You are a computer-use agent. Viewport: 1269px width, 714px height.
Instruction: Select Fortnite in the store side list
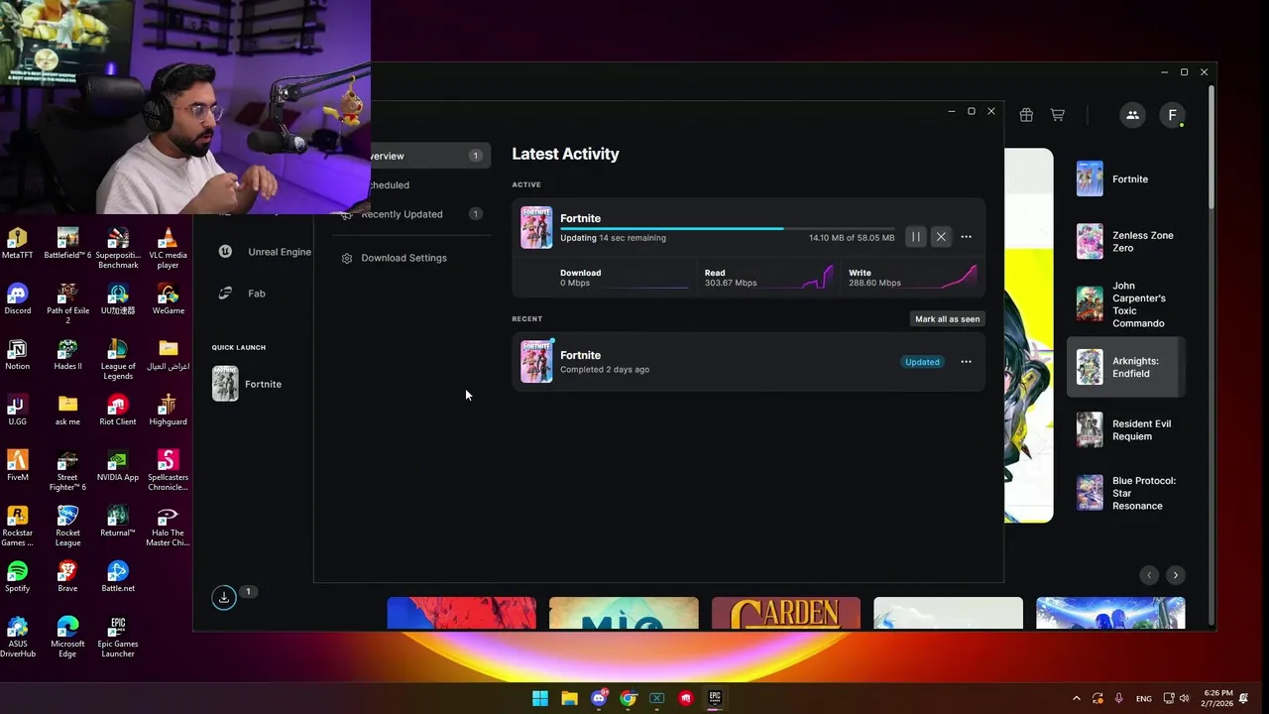[1125, 178]
